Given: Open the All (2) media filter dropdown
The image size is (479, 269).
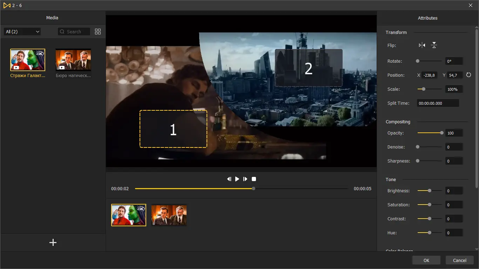Looking at the screenshot, I should 22,32.
